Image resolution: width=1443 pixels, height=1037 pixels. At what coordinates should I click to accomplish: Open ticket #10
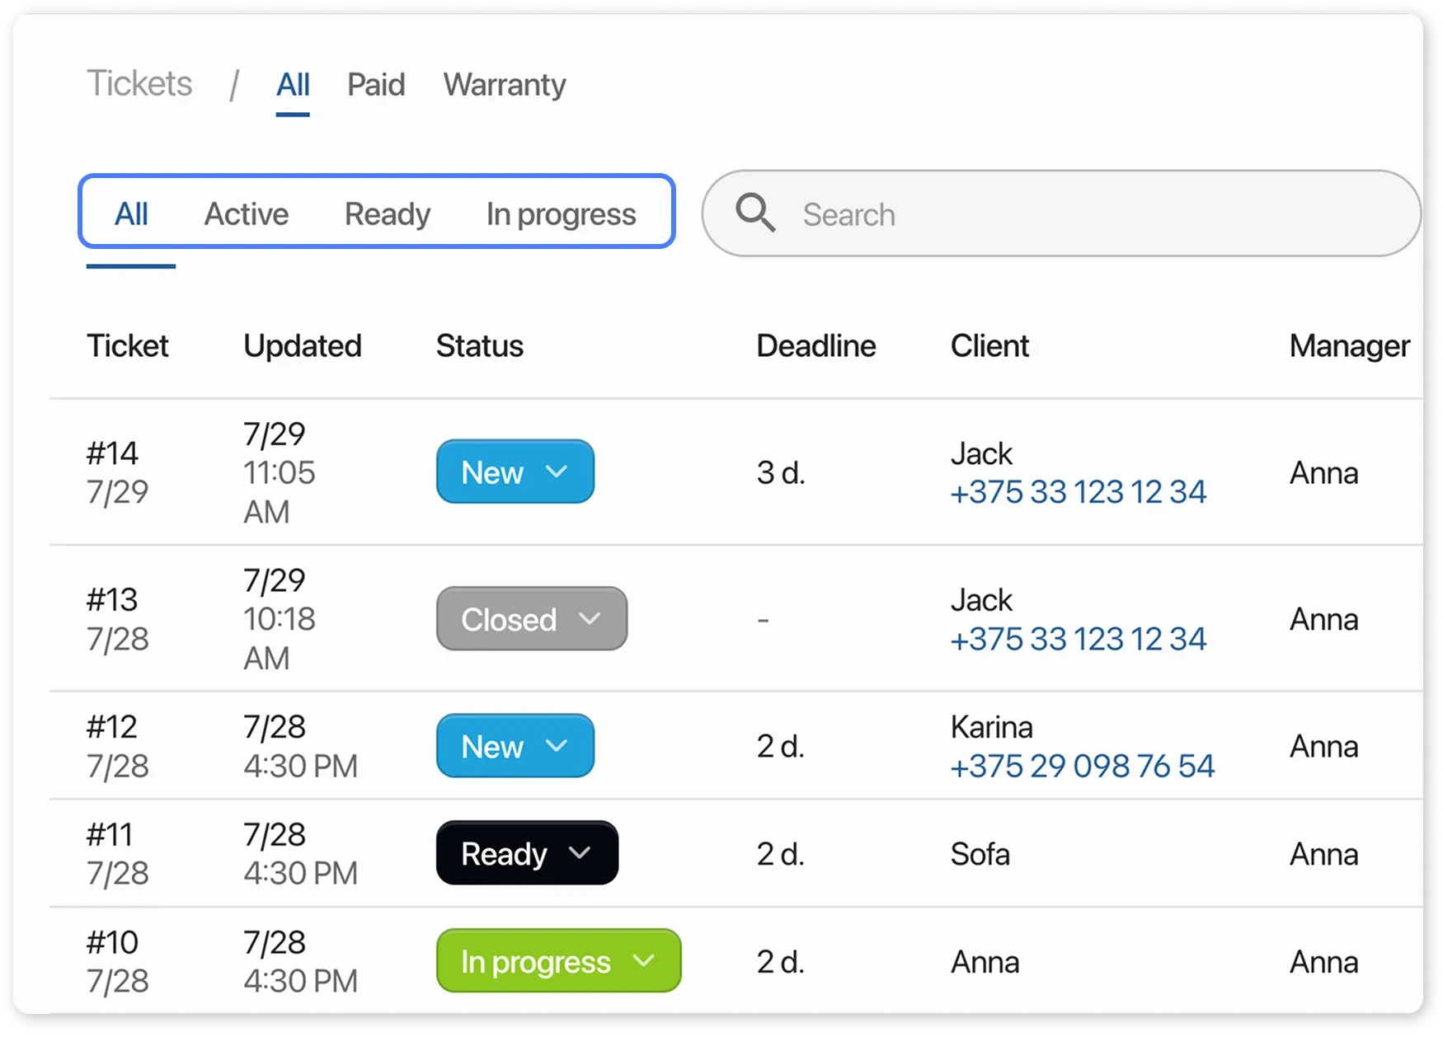(112, 941)
